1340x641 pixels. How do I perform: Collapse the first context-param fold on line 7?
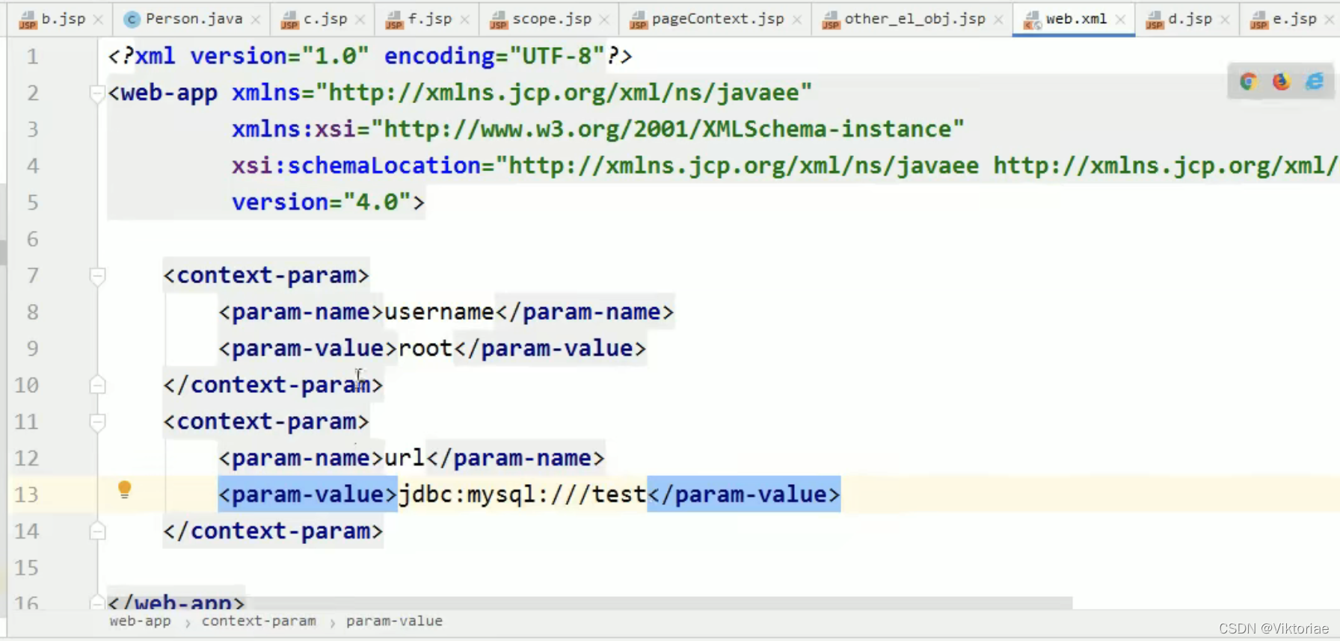point(97,276)
